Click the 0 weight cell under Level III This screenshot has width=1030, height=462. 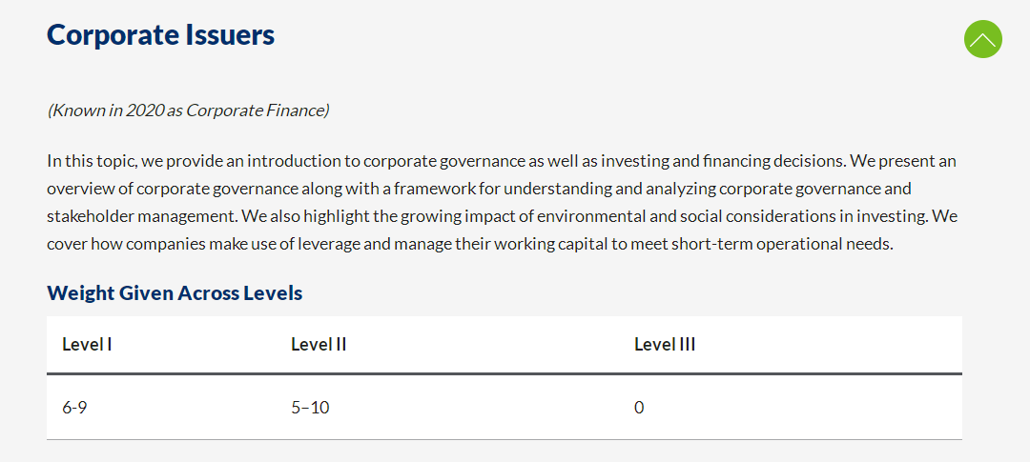(x=639, y=408)
